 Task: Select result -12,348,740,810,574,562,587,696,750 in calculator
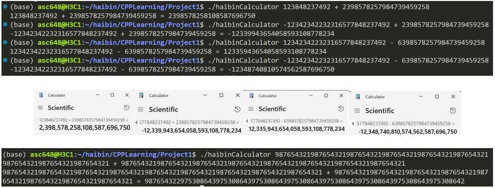408,131
